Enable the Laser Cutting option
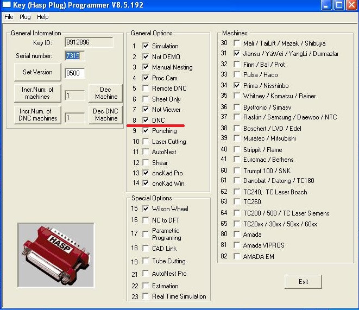Screen dimensions: 359x310 [x=146, y=141]
